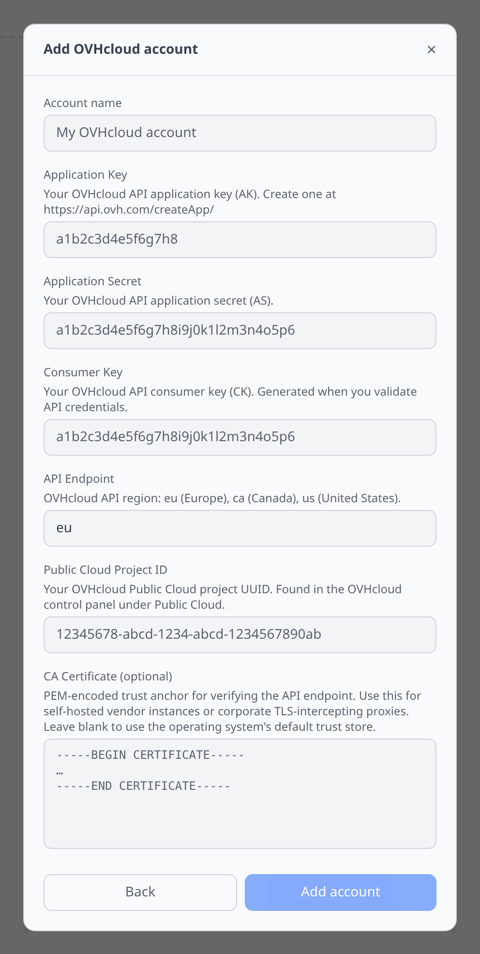Click the CA Certificate text area
The height and width of the screenshot is (954, 480).
click(x=240, y=794)
